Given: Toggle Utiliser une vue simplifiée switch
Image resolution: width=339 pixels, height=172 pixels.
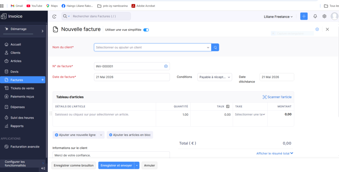Looking at the screenshot, I should [146, 30].
